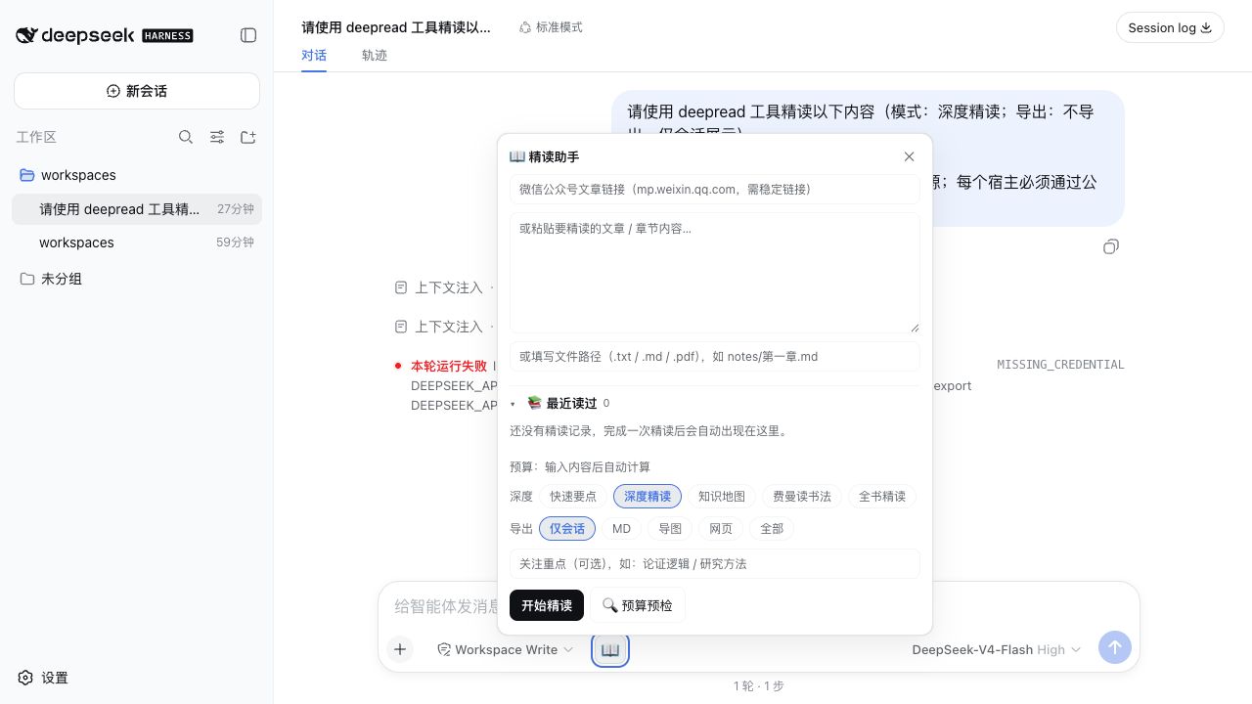Open the 请使用 deepread 工具精… conversation
Screen dimensions: 1252x704
[137, 209]
